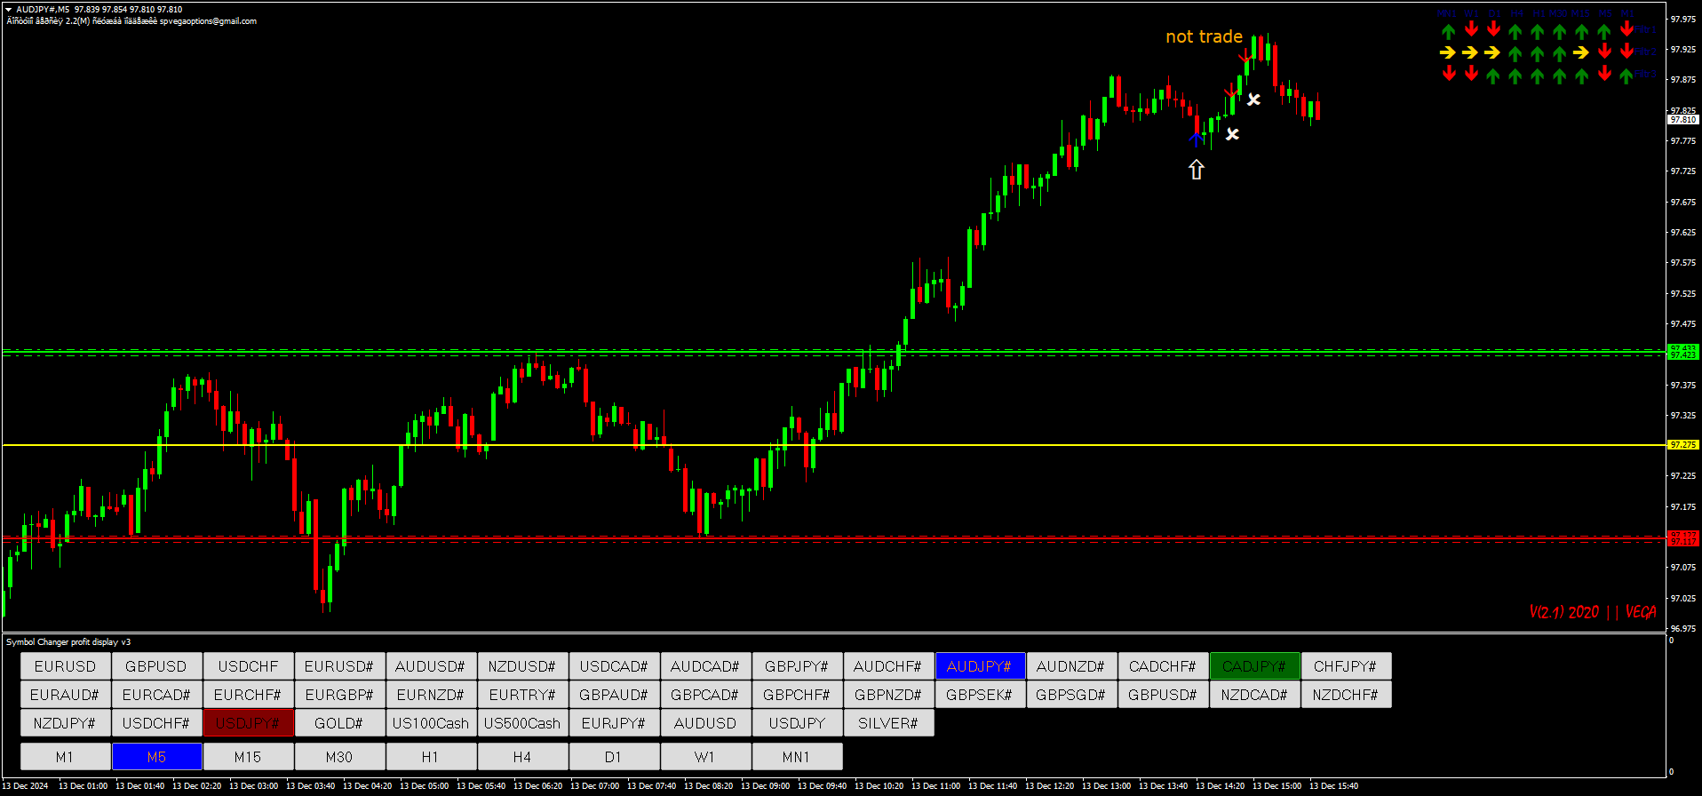
Task: Select the orange "not trade" text label
Action: [1204, 36]
